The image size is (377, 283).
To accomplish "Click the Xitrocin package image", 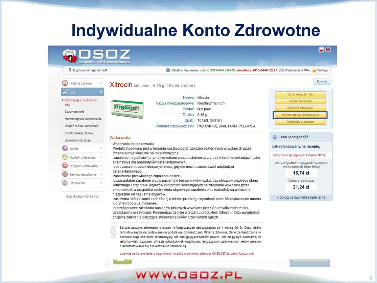I will click(x=127, y=109).
